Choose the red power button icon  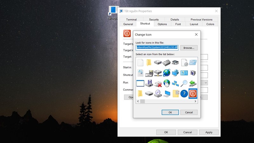pos(193,93)
